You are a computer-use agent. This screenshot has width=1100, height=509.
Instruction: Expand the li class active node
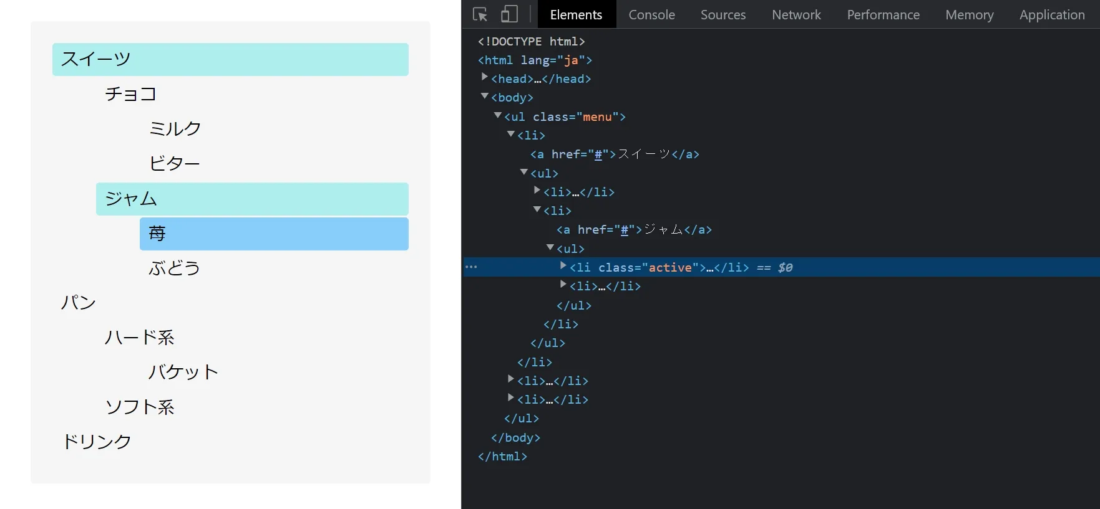pos(563,266)
